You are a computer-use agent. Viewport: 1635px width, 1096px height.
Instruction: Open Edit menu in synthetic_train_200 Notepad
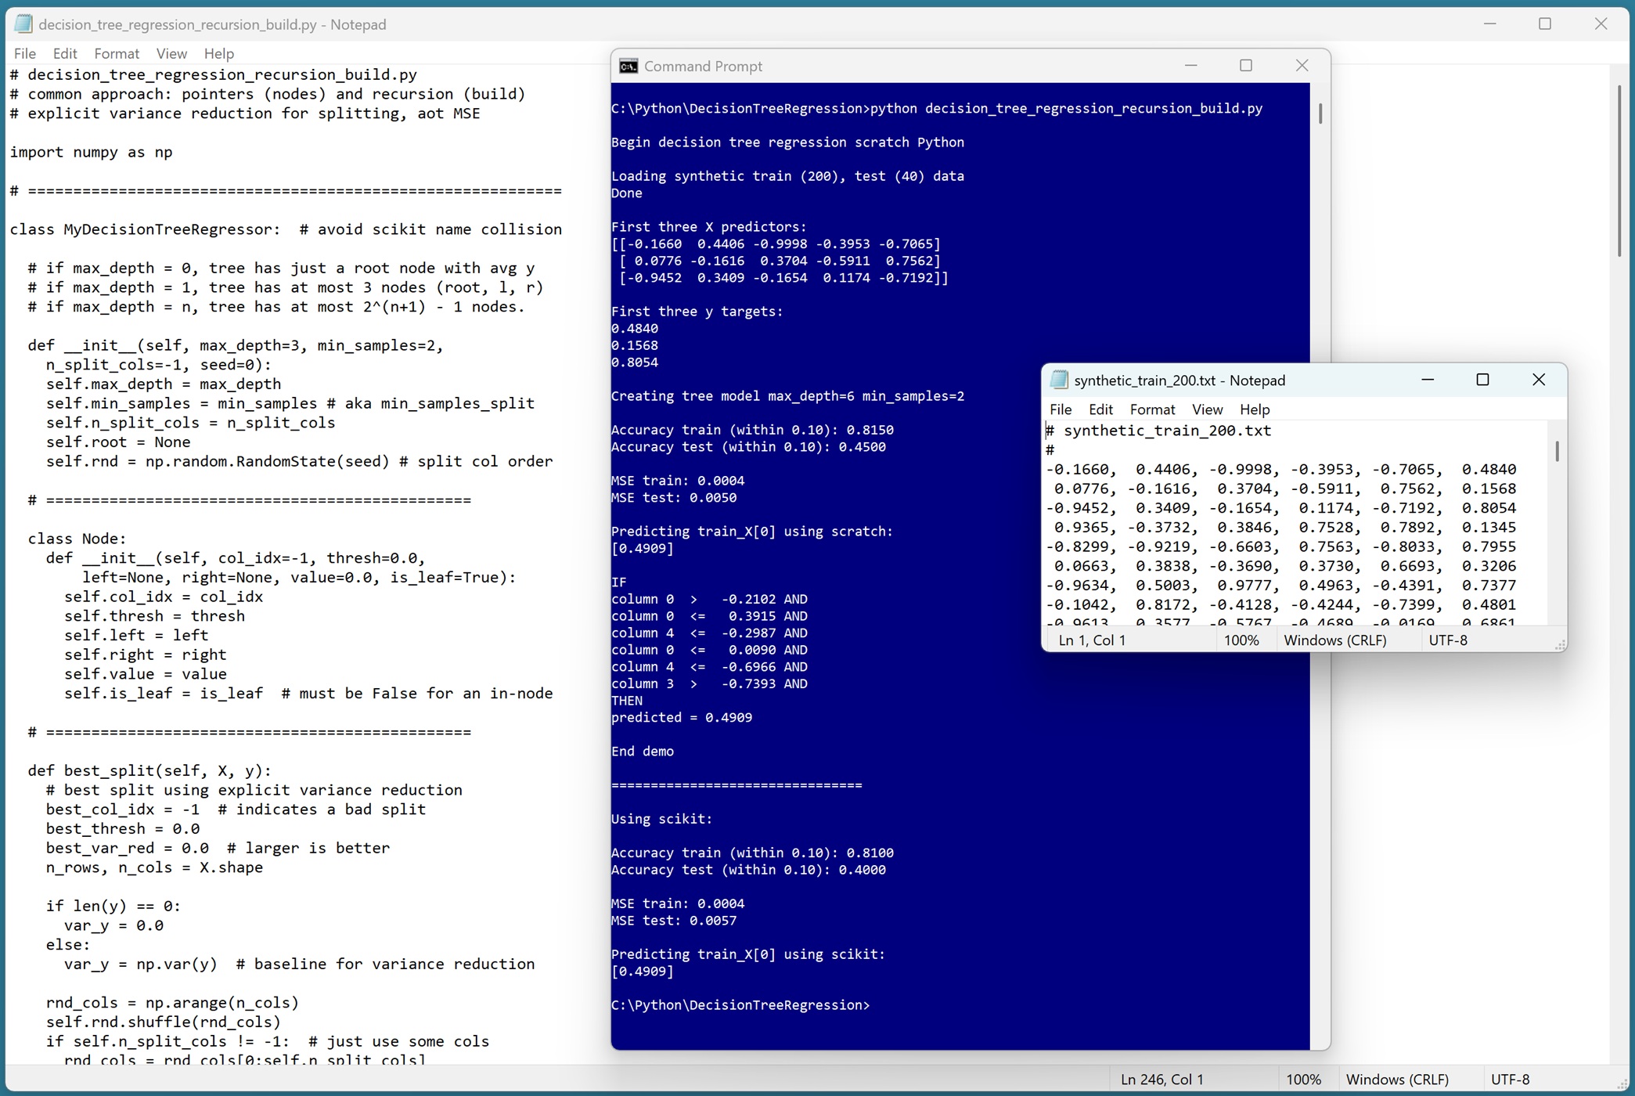[x=1100, y=409]
